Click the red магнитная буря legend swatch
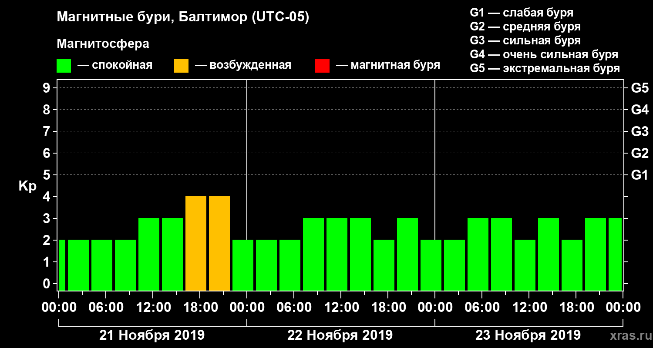The image size is (653, 348). point(322,66)
